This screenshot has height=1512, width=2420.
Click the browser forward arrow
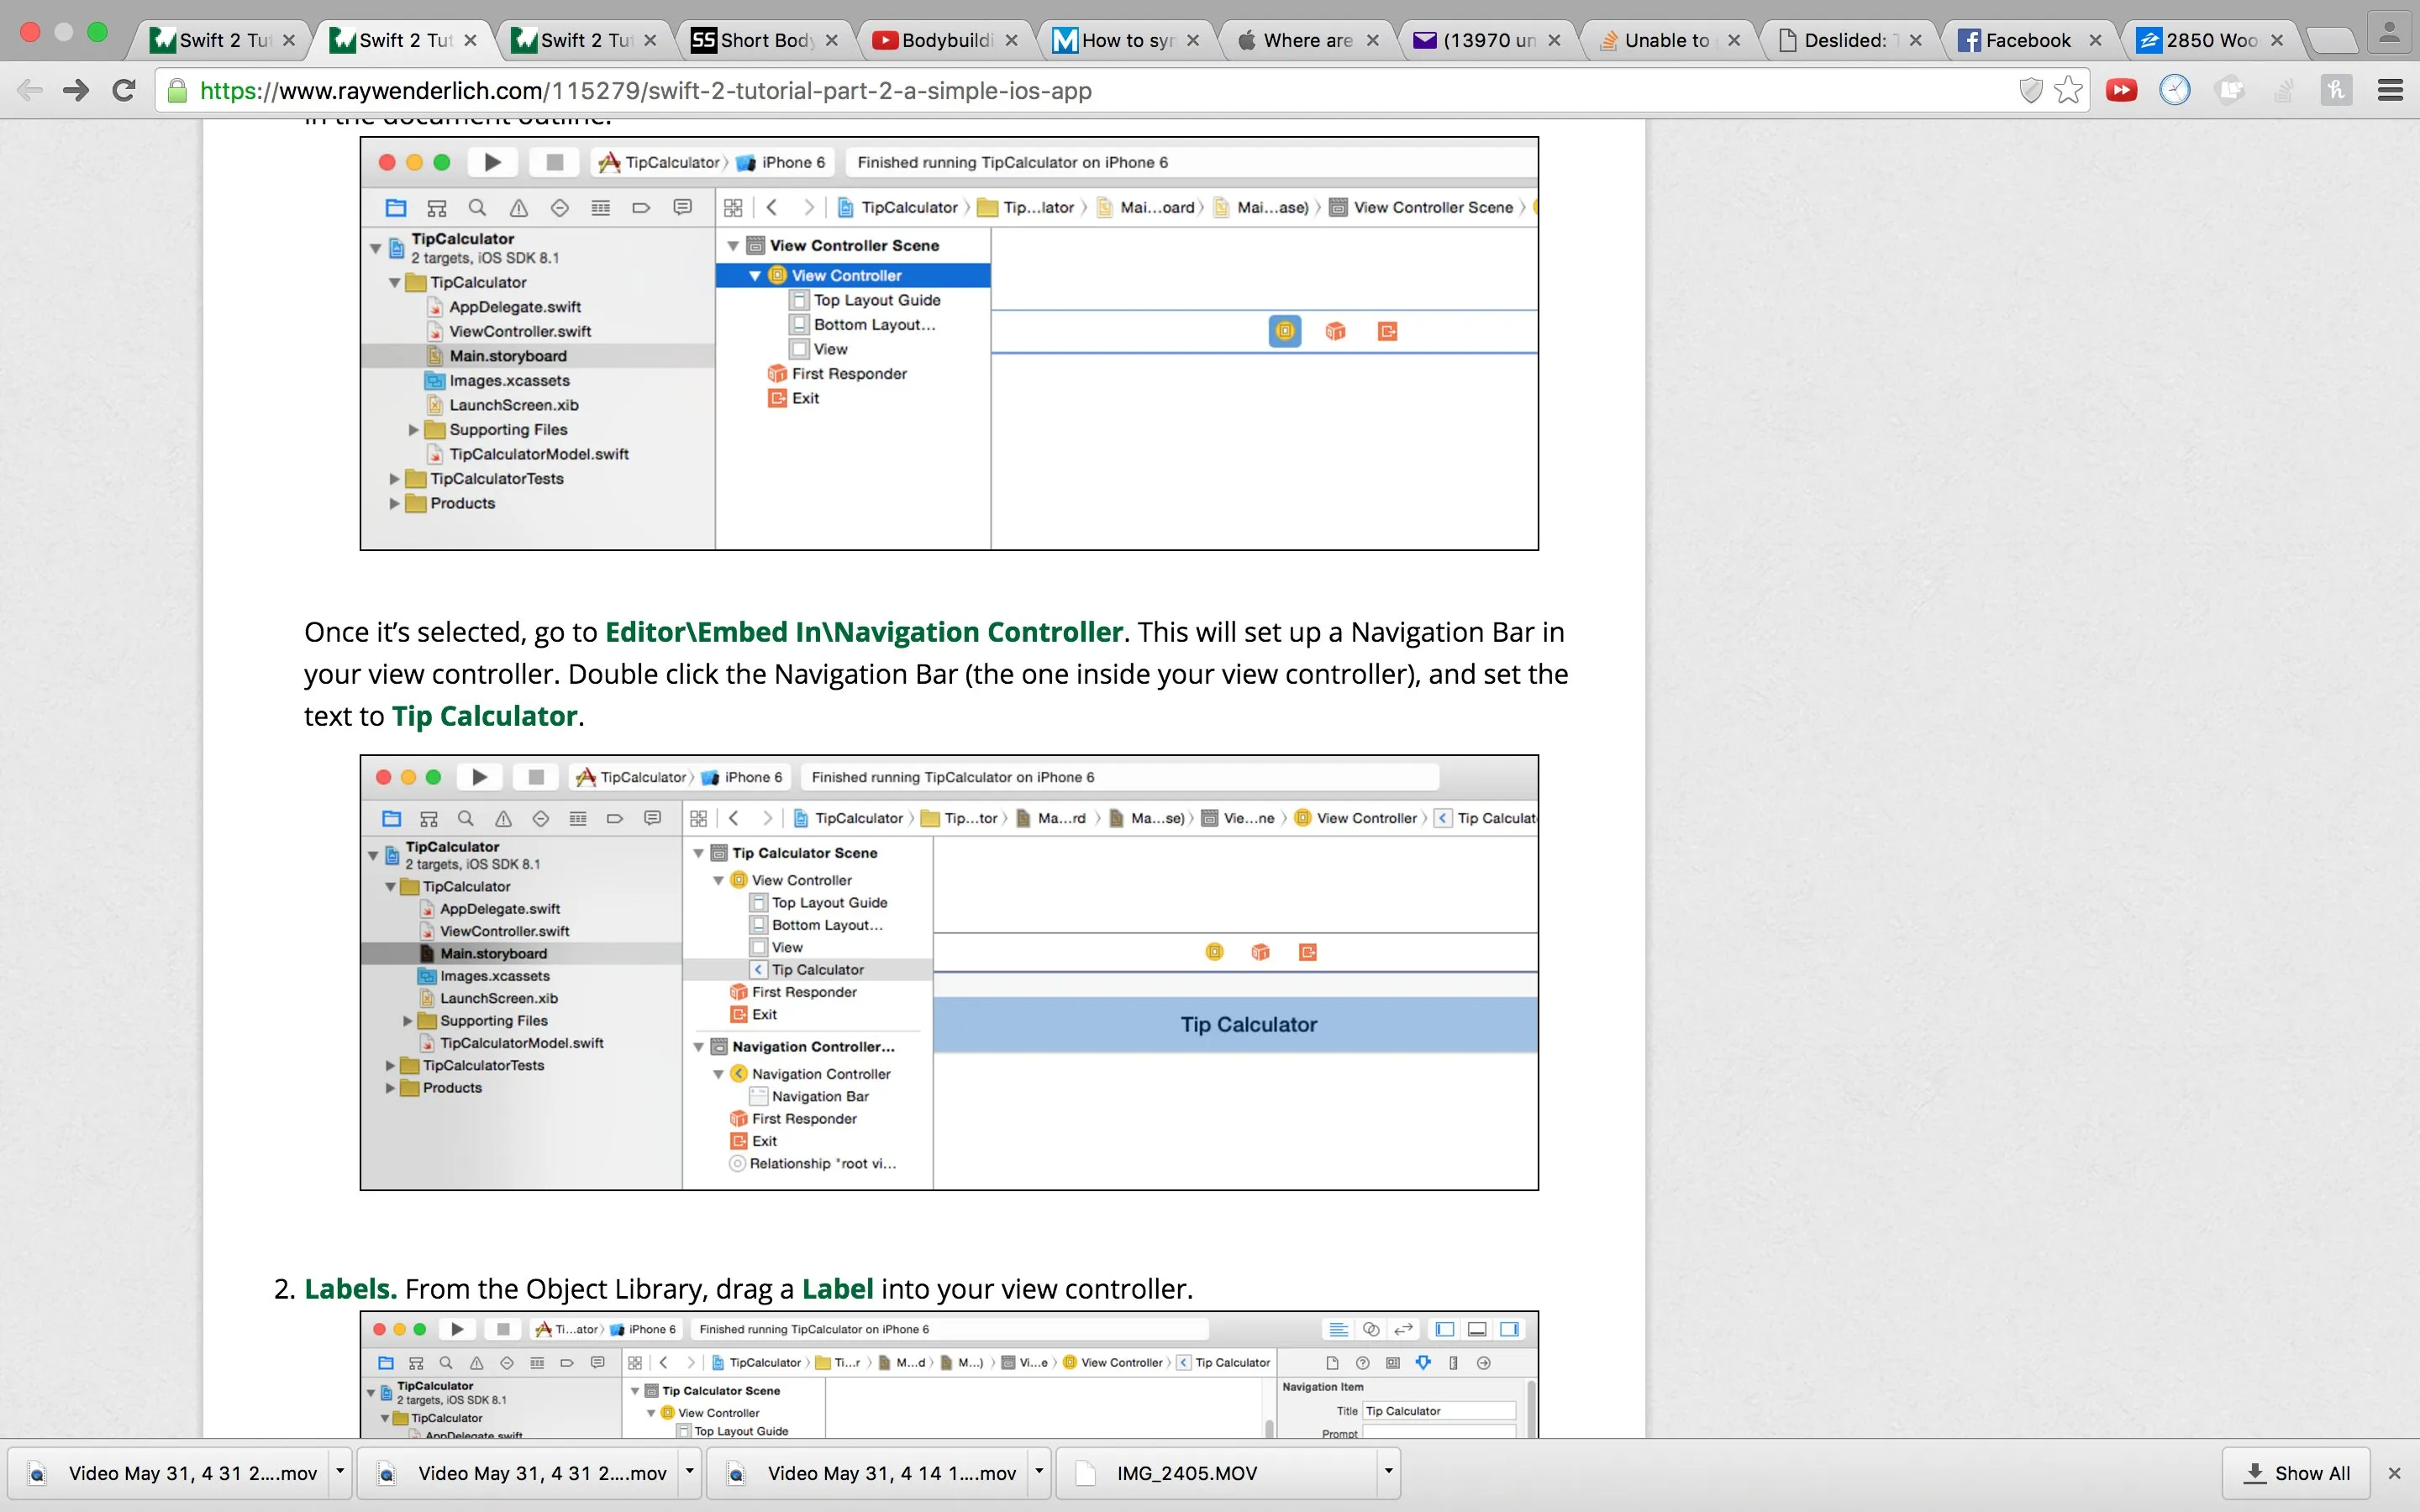click(x=75, y=91)
